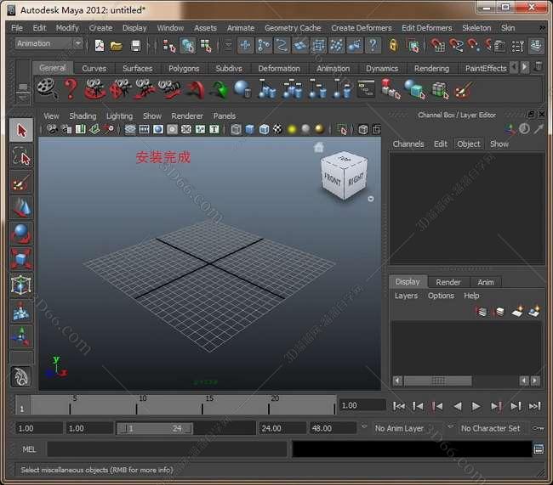Image resolution: width=553 pixels, height=485 pixels.
Task: Click the question mark snap icon
Action: pyautogui.click(x=373, y=45)
